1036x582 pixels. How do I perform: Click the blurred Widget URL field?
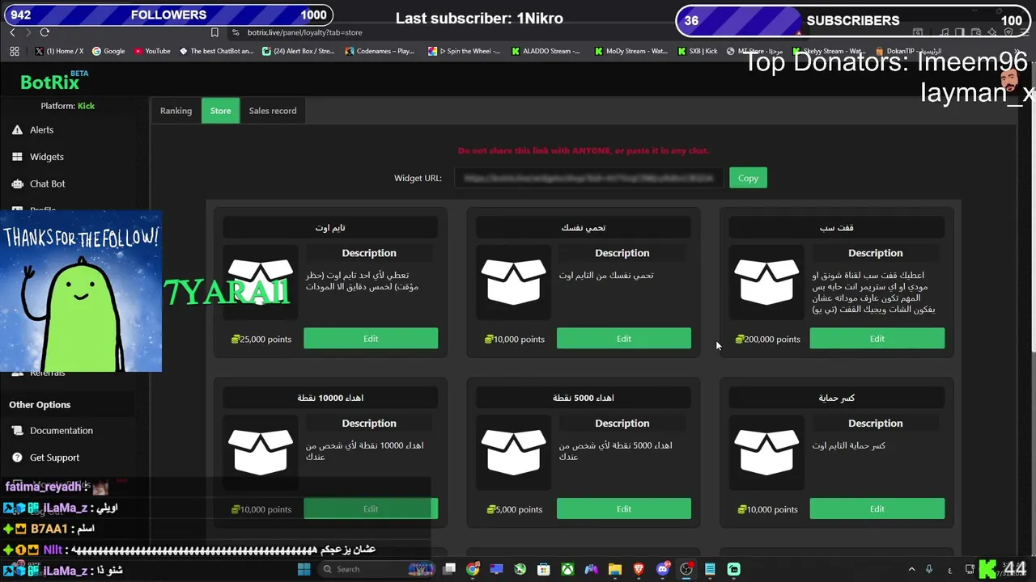(x=588, y=178)
